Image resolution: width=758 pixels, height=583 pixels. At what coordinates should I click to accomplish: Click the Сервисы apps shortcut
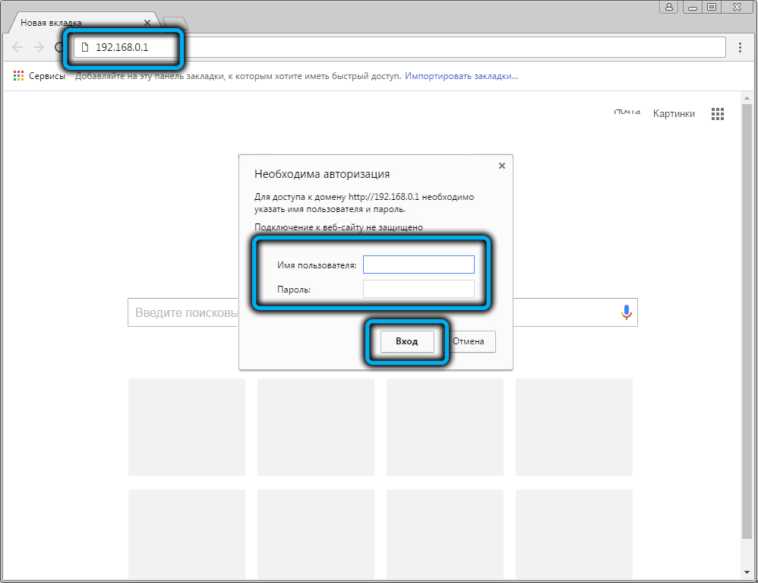[x=39, y=76]
